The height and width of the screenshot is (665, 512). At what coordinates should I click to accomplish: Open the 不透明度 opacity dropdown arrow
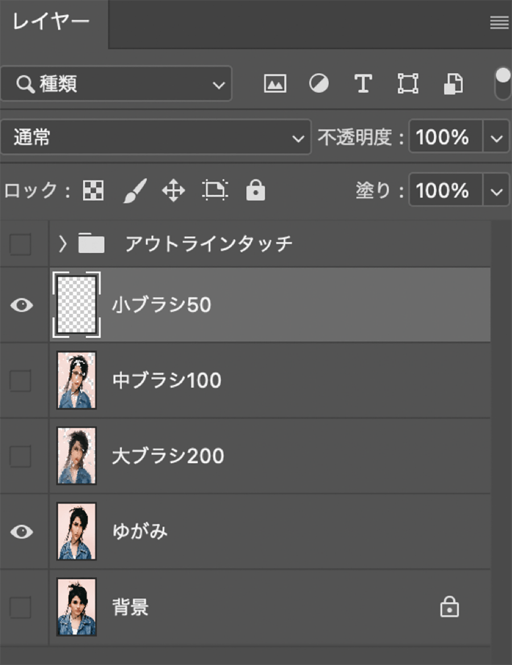click(x=496, y=138)
